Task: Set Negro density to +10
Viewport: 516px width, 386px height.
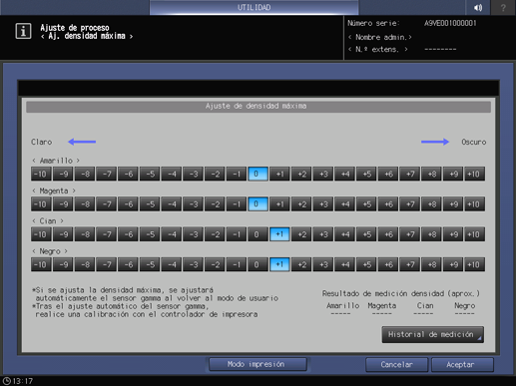Action: pyautogui.click(x=475, y=264)
